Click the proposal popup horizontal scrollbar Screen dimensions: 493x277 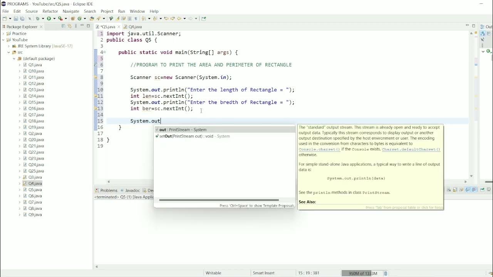[x=219, y=200]
